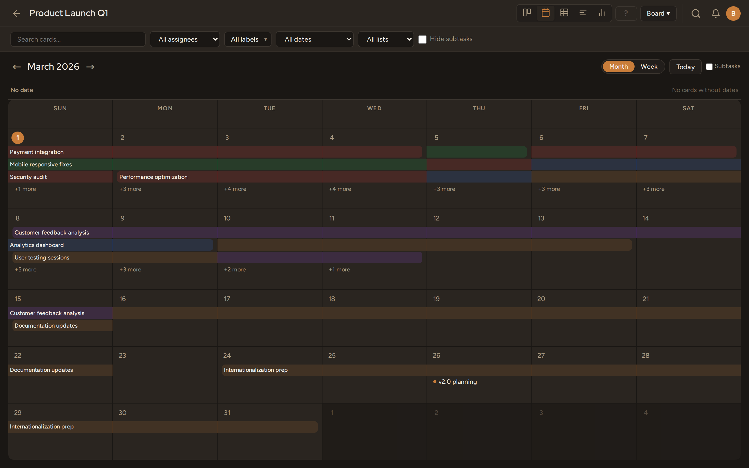
Task: Select the calendar view icon
Action: click(x=545, y=13)
